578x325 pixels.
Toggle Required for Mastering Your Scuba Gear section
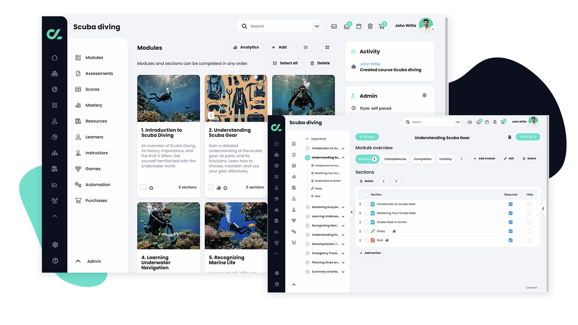coord(510,213)
